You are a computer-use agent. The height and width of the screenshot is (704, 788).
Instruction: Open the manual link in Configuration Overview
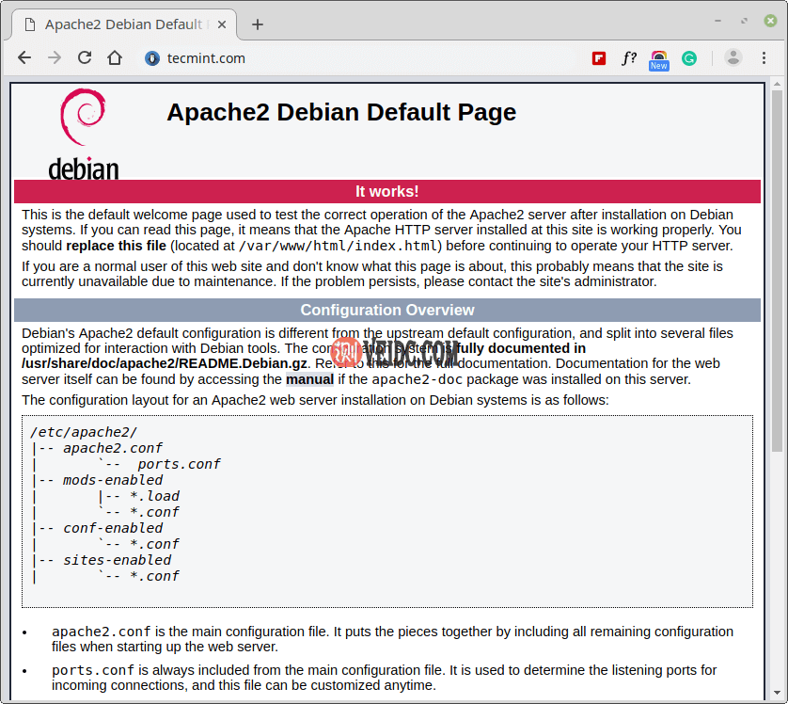point(309,379)
